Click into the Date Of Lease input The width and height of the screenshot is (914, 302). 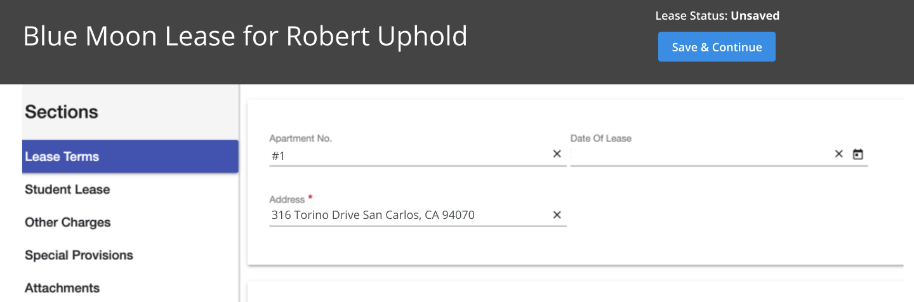tap(698, 155)
